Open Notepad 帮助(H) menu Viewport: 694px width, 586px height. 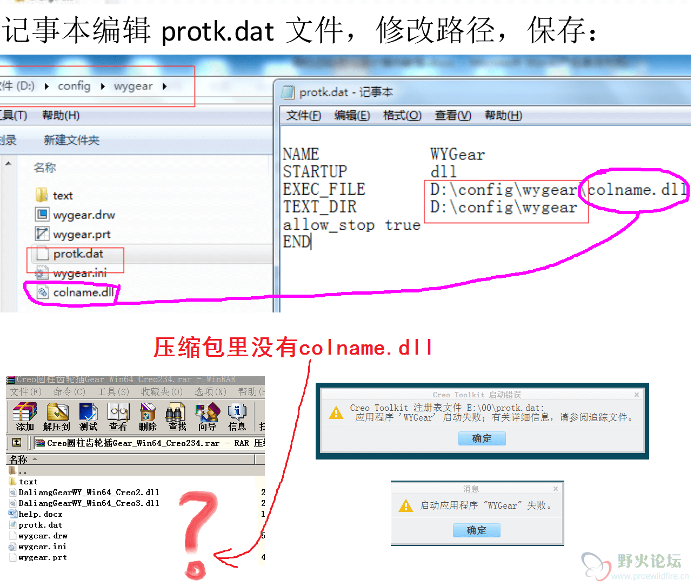[503, 116]
